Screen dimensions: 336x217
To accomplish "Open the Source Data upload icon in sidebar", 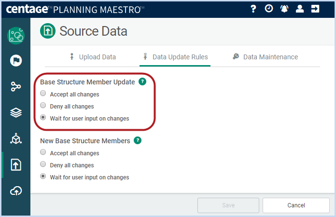I will pyautogui.click(x=16, y=164).
